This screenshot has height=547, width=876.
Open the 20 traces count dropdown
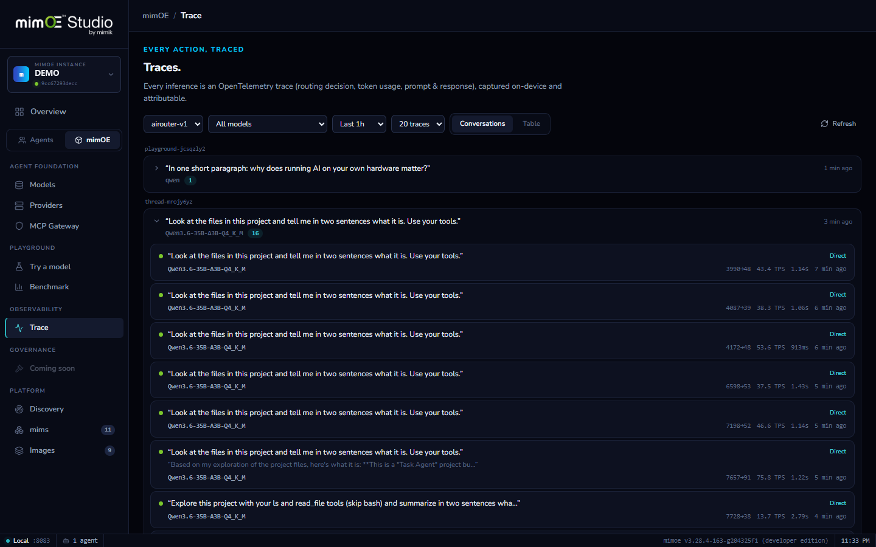point(418,124)
